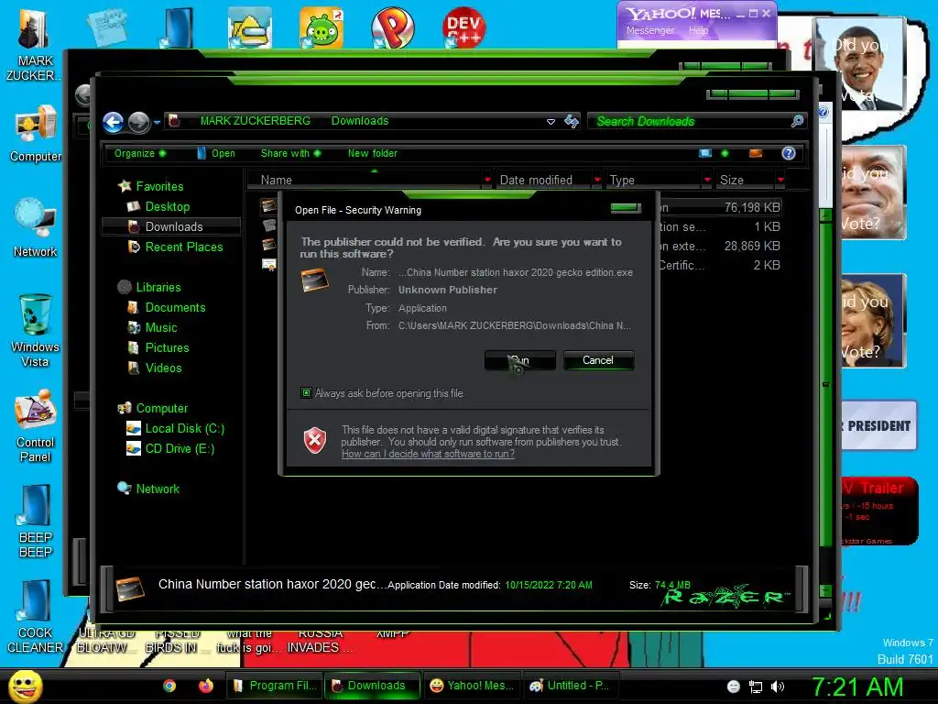Click the 76,198 KB file row
The image size is (938, 704).
click(x=520, y=207)
